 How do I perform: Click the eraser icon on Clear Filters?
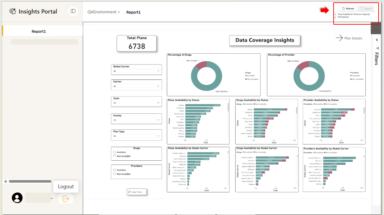tap(129, 192)
